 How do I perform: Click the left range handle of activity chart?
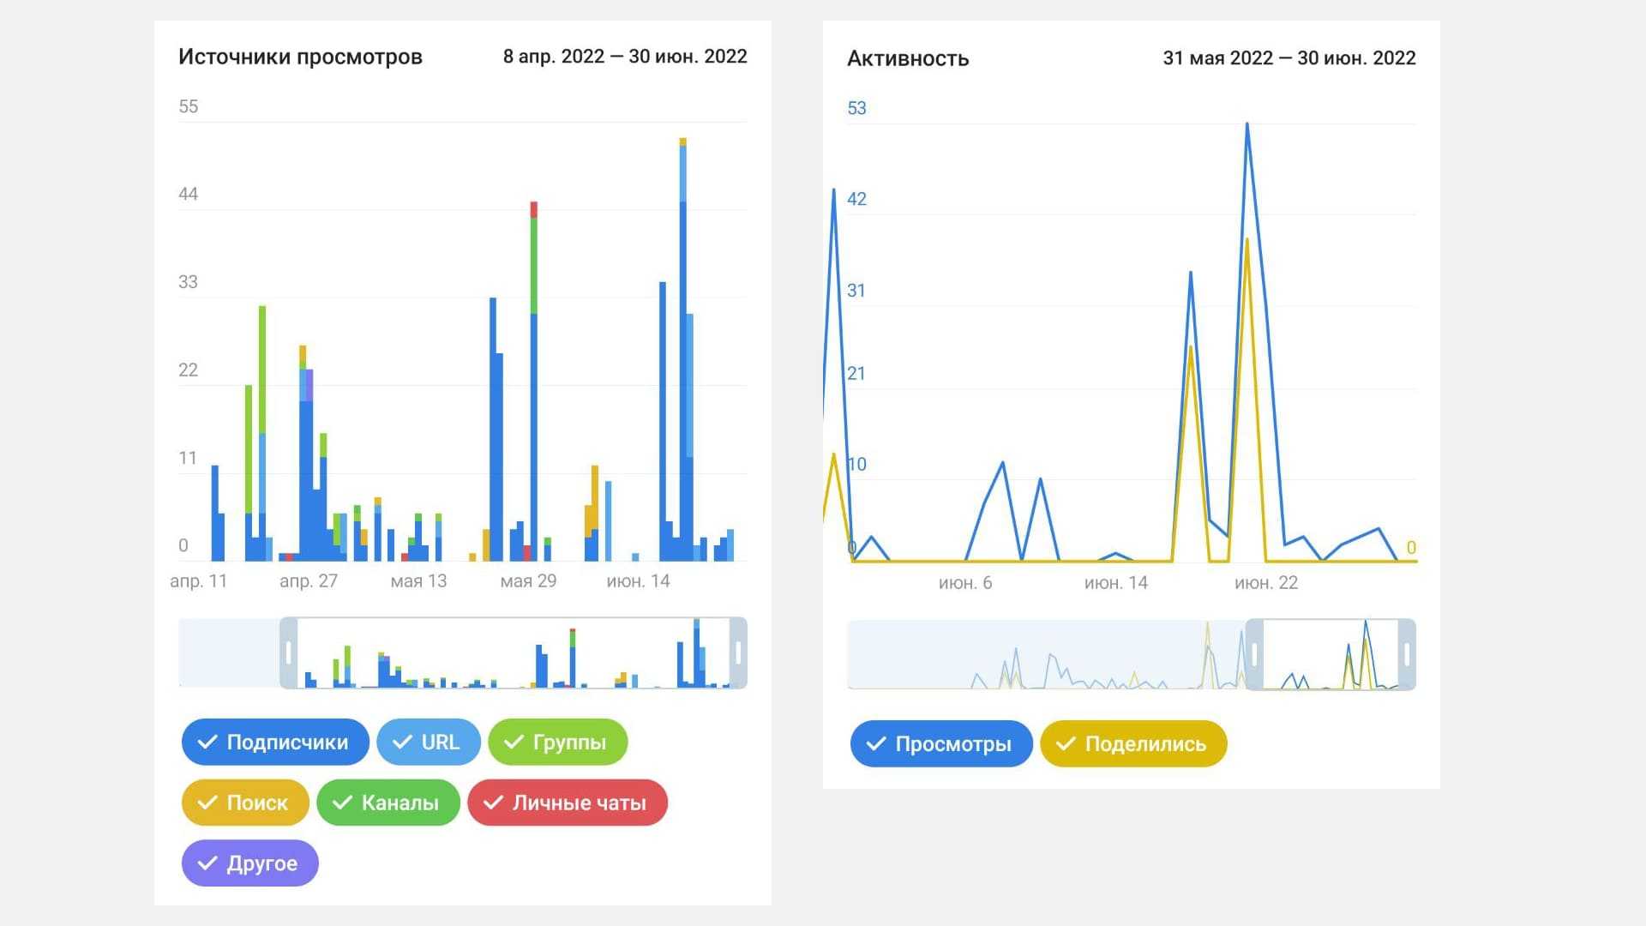click(1254, 655)
